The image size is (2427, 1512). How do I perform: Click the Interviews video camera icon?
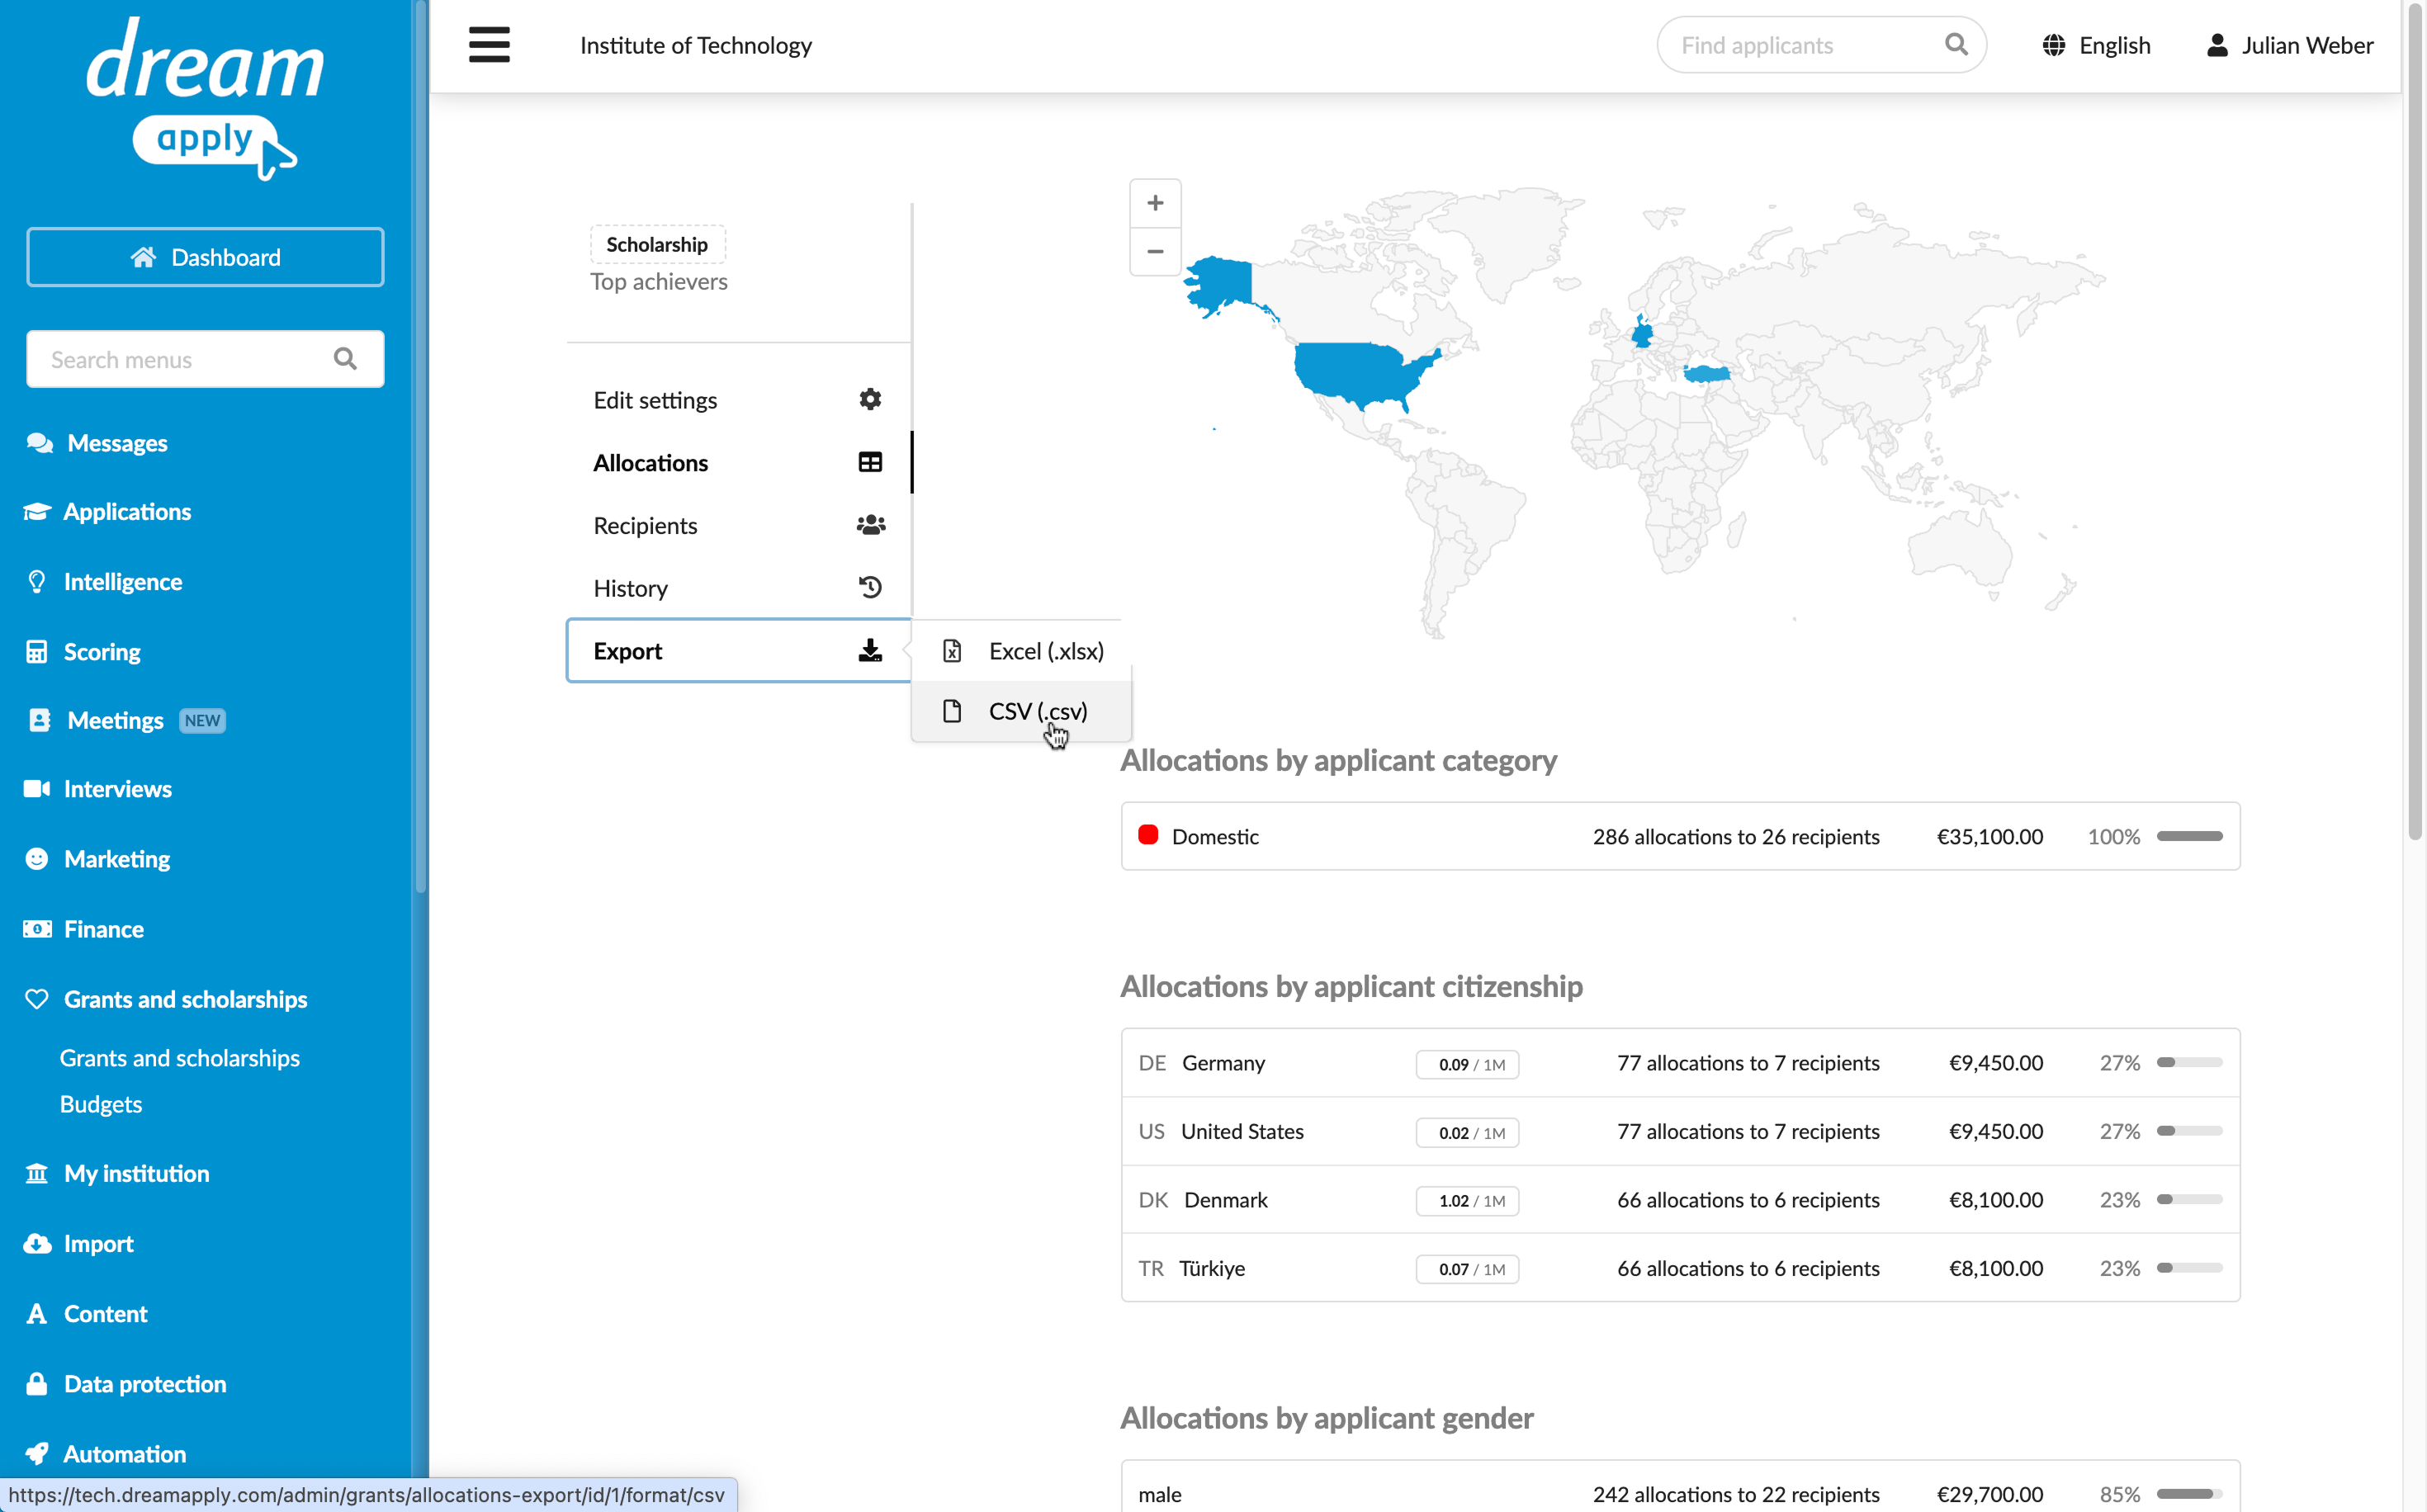point(37,789)
